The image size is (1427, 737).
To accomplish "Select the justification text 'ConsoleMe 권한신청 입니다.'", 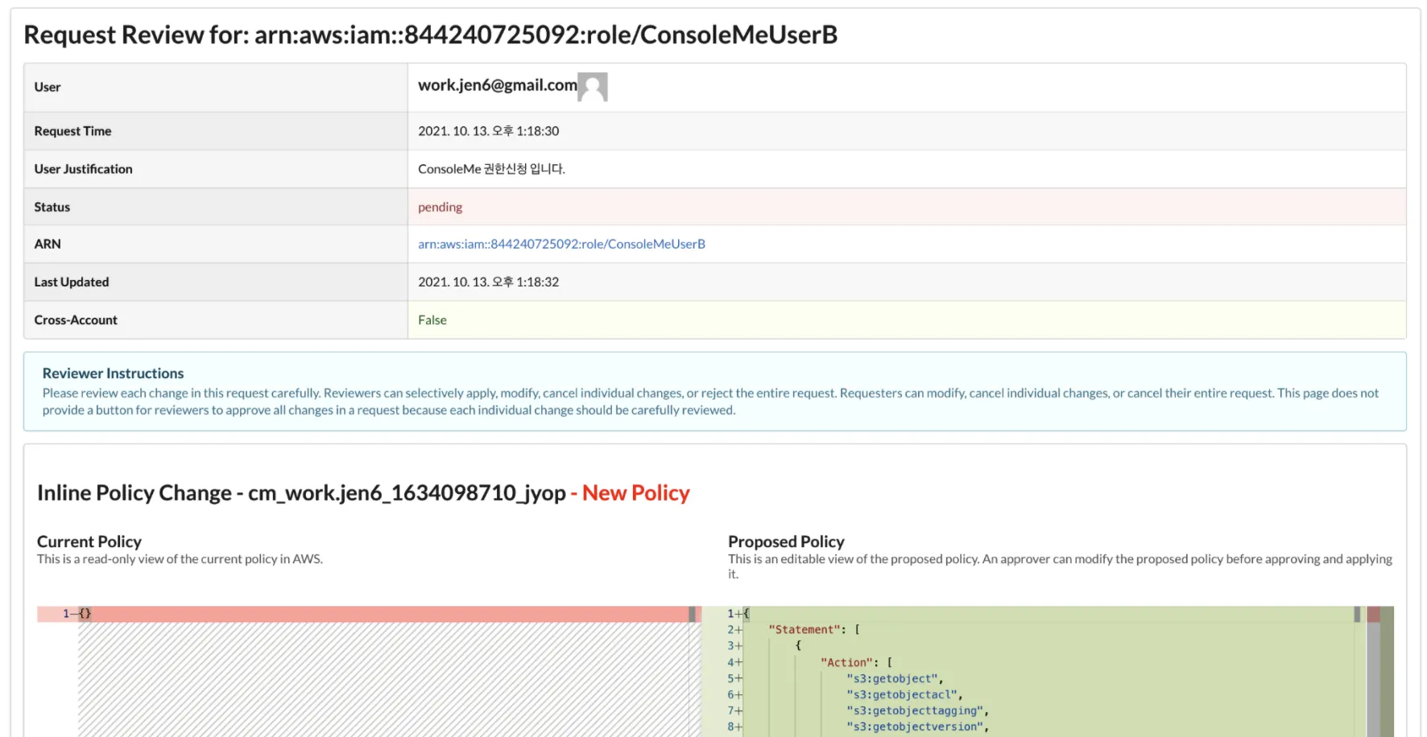I will point(491,169).
